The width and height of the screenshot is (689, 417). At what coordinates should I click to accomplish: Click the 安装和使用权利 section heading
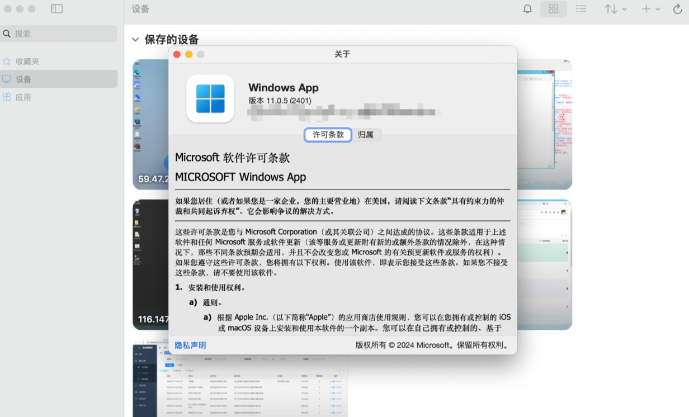(x=216, y=288)
